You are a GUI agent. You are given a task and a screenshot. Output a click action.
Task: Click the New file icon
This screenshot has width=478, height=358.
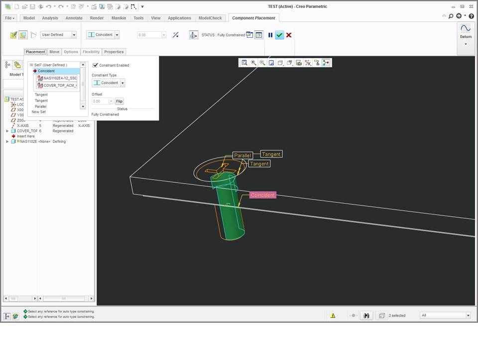[17, 6]
